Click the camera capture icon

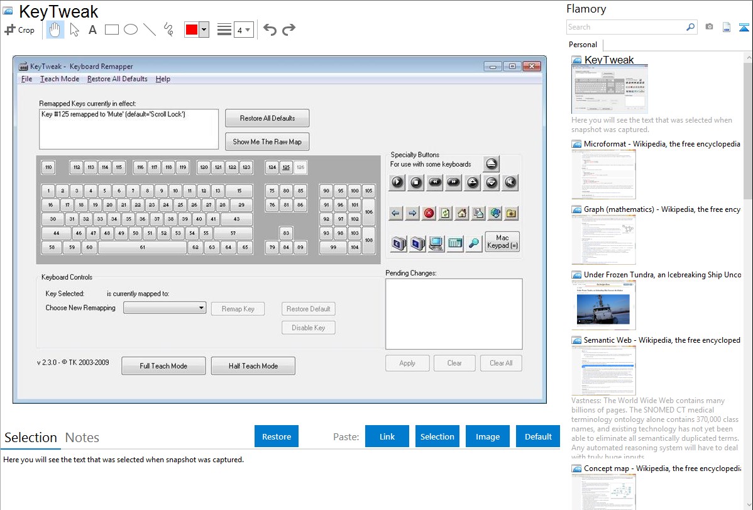(x=709, y=27)
